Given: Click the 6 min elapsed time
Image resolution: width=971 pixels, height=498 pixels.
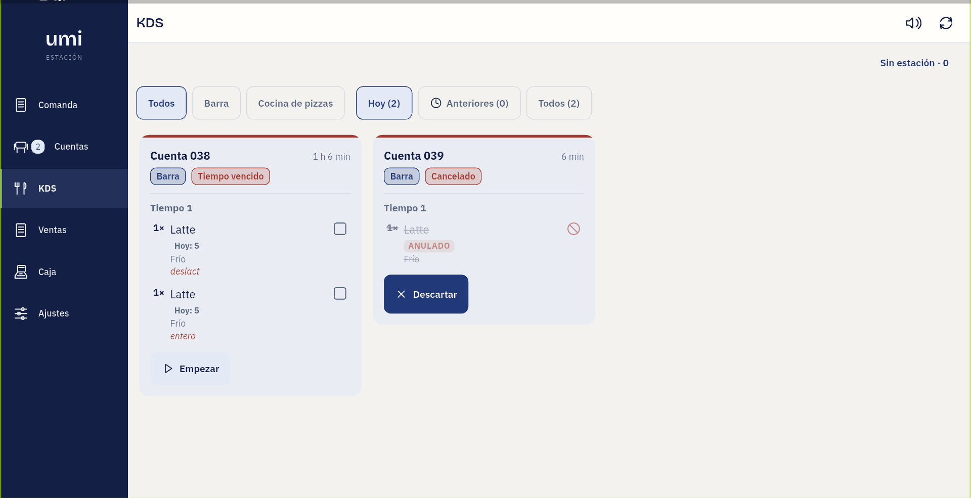Looking at the screenshot, I should click(572, 157).
